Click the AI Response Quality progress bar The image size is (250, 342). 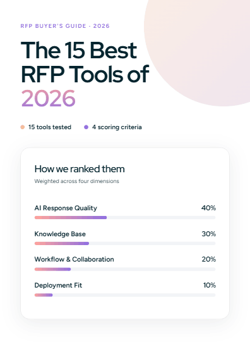pyautogui.click(x=125, y=217)
